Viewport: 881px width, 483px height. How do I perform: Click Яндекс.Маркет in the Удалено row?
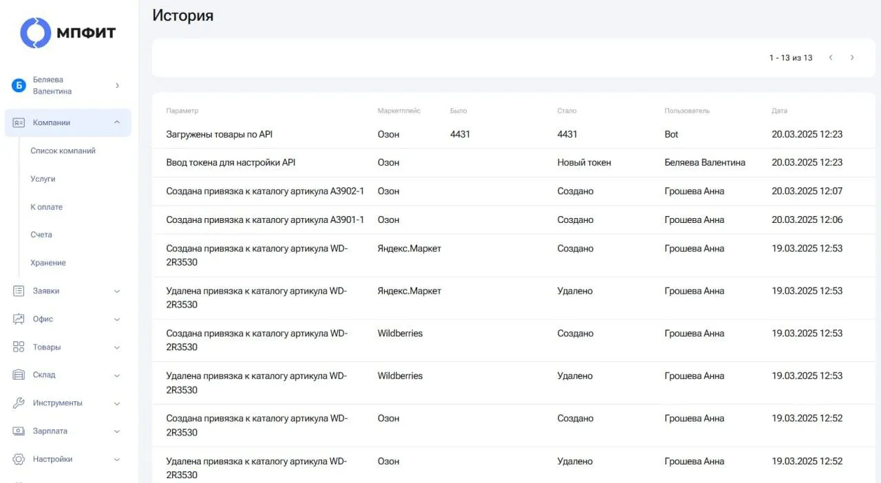pos(410,291)
